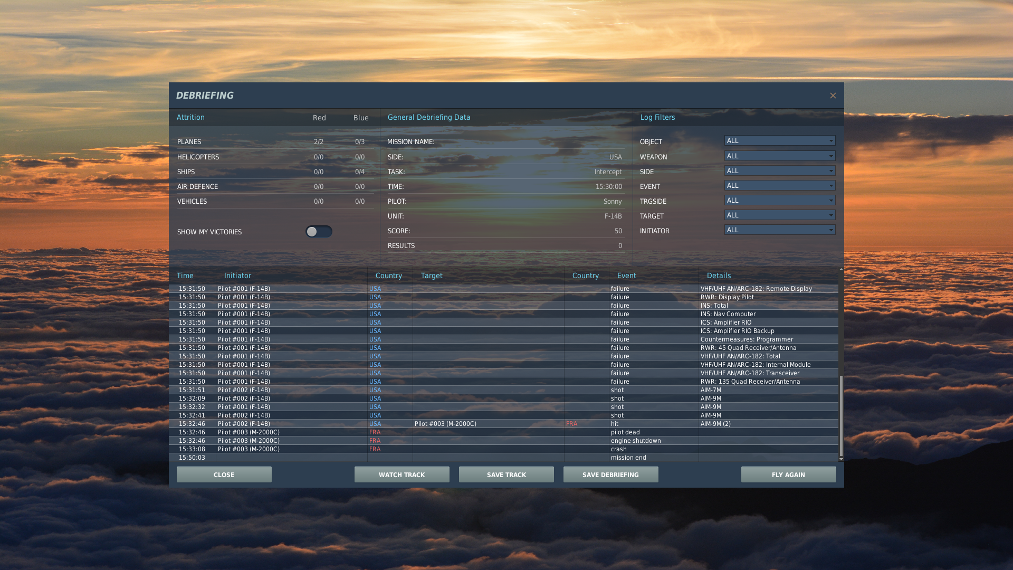Click the WATCH TRACK button

pos(402,474)
